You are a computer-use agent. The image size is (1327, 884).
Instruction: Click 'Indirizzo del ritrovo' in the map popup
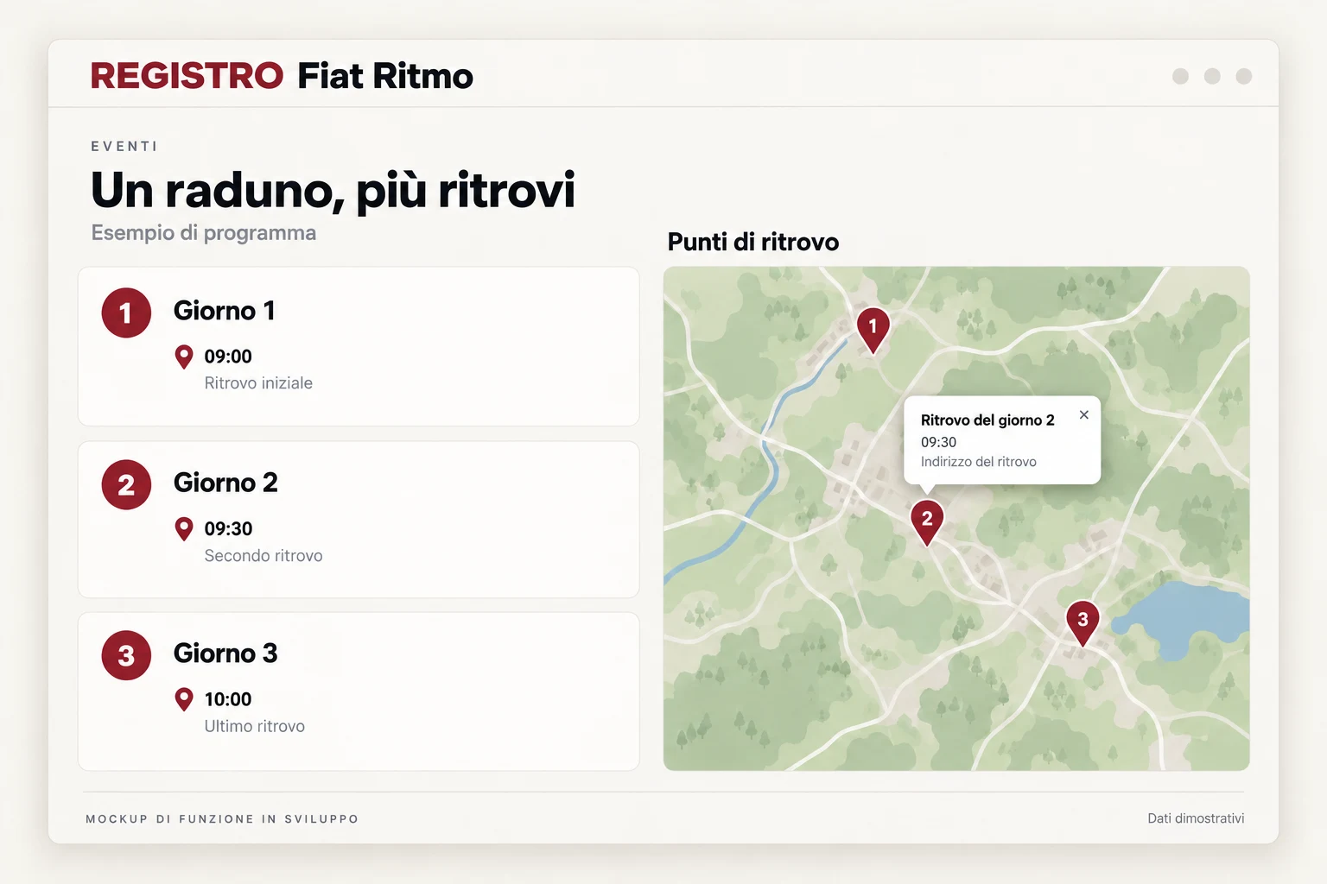pyautogui.click(x=979, y=462)
